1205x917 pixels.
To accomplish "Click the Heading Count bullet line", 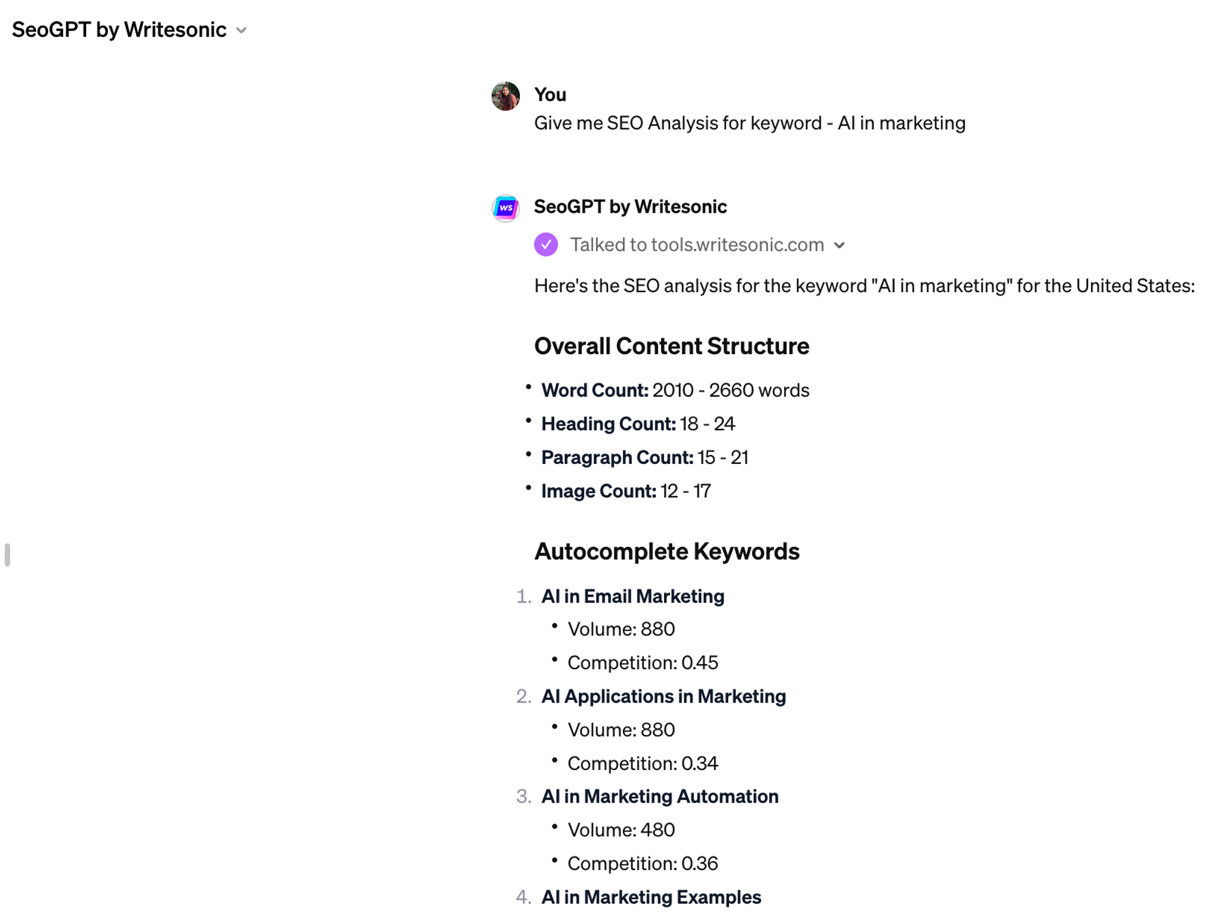I will pos(637,424).
